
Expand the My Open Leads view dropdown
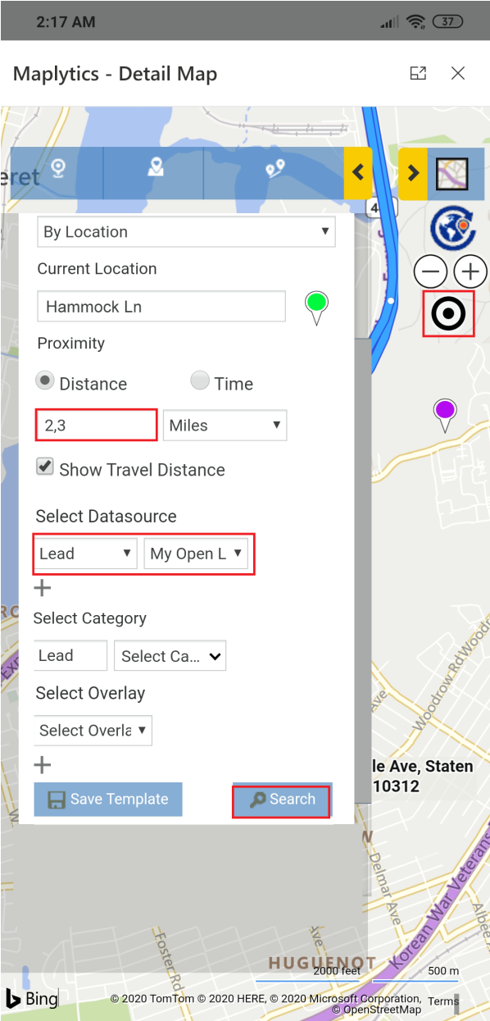point(195,554)
